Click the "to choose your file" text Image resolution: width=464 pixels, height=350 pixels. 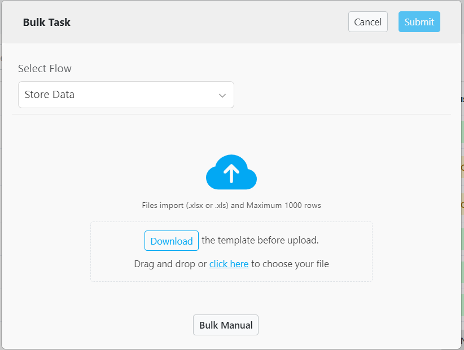click(x=290, y=264)
